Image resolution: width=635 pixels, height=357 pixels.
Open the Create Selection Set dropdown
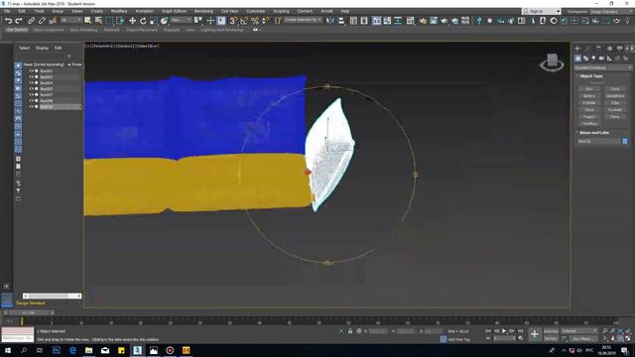[x=304, y=20]
